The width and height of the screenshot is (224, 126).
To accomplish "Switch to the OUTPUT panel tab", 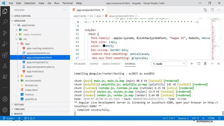I will [x=94, y=64].
